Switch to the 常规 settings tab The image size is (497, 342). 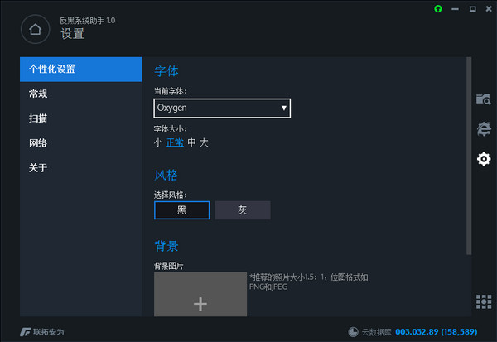(x=38, y=94)
